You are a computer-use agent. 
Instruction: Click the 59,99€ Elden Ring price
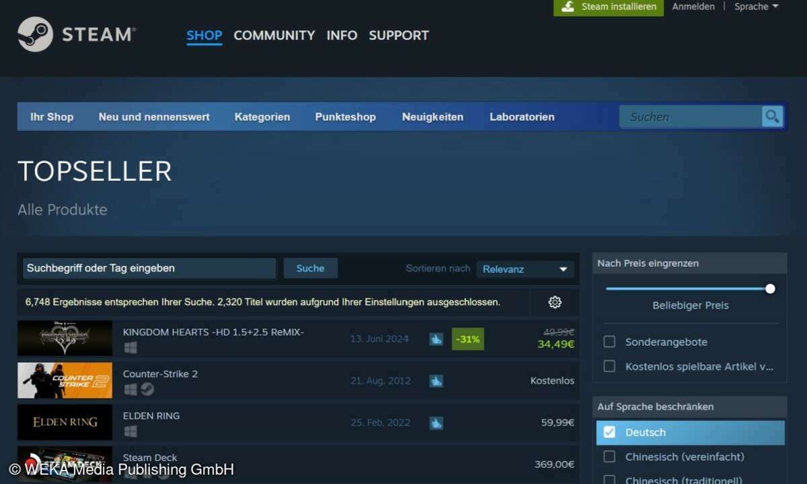(558, 423)
